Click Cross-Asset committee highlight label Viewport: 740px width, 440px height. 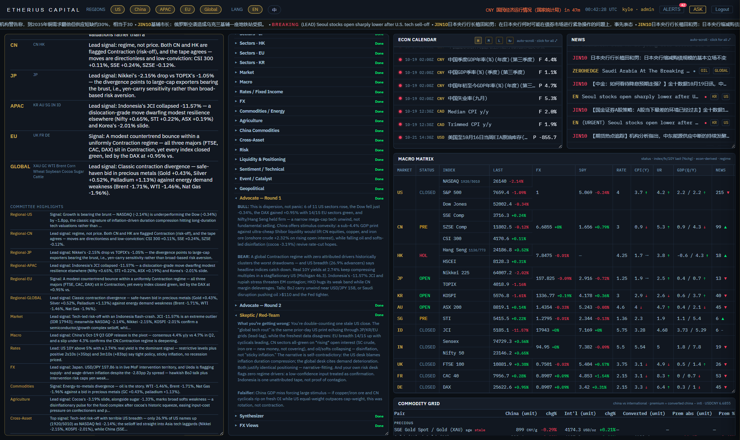[x=21, y=419]
